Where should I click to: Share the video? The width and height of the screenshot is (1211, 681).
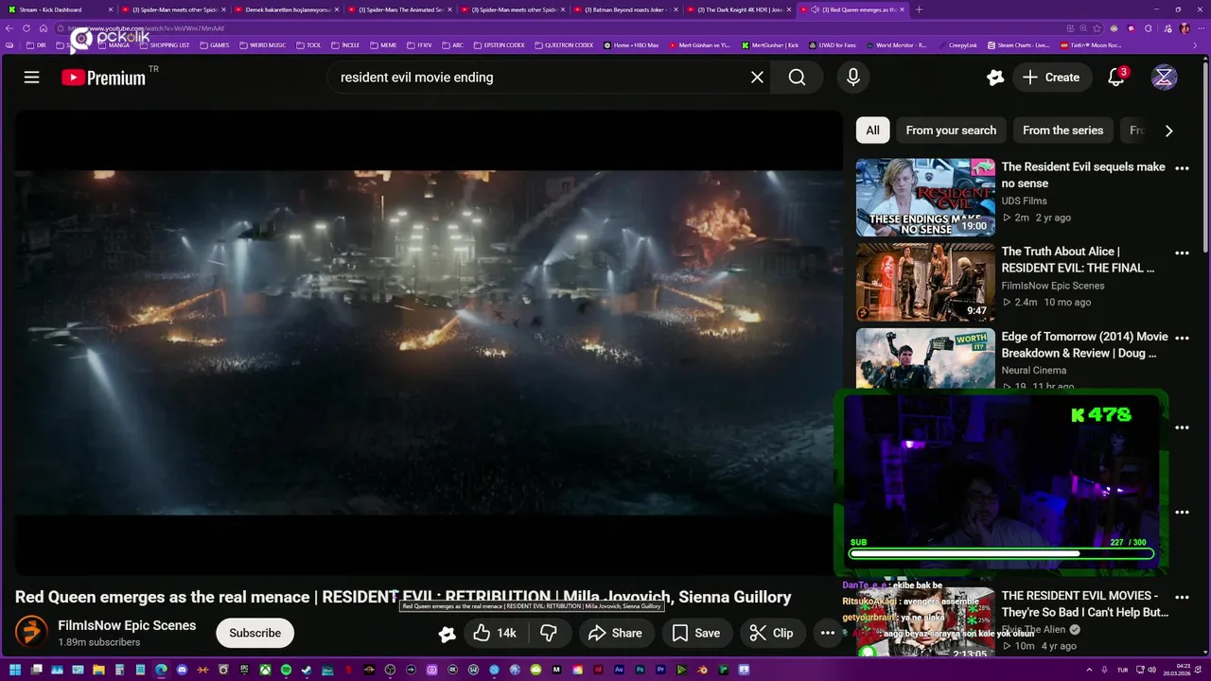pyautogui.click(x=615, y=633)
